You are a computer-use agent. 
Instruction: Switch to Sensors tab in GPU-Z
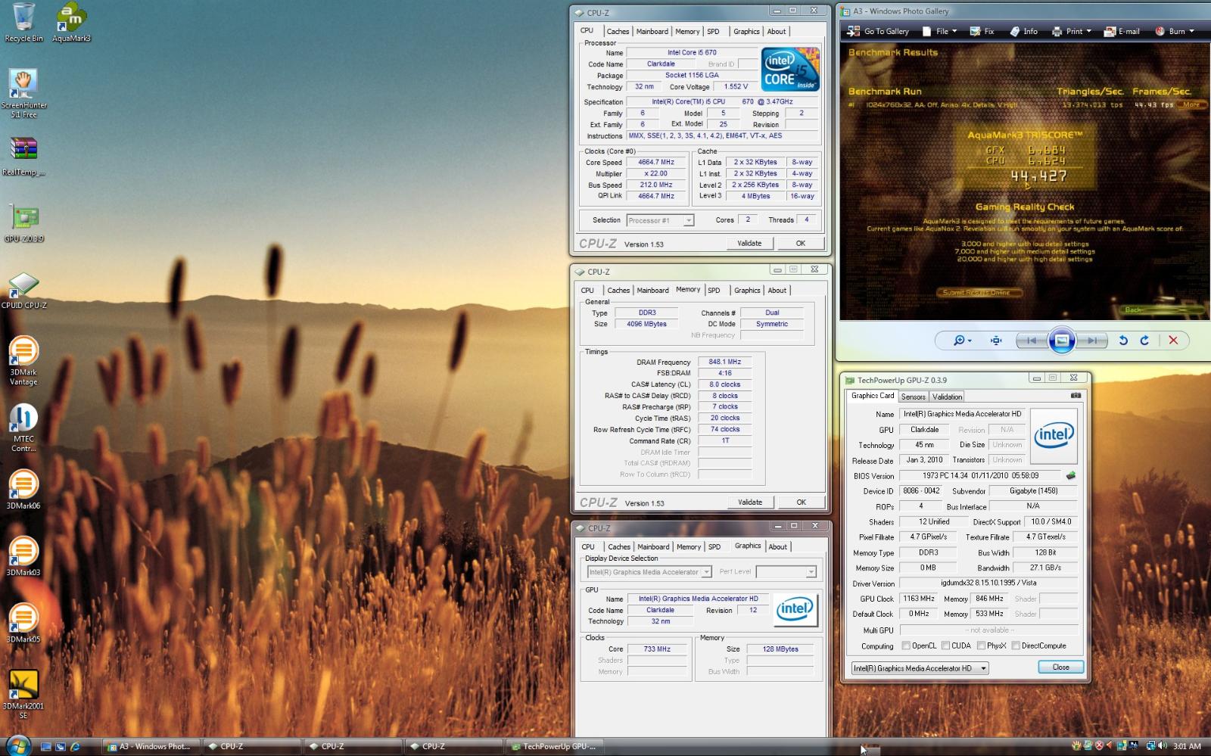click(x=914, y=397)
